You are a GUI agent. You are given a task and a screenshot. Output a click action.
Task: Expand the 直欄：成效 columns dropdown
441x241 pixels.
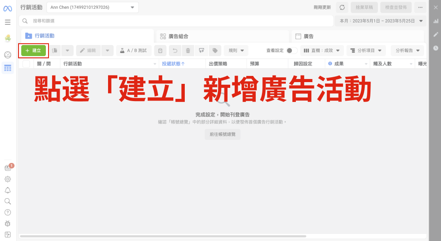(321, 51)
